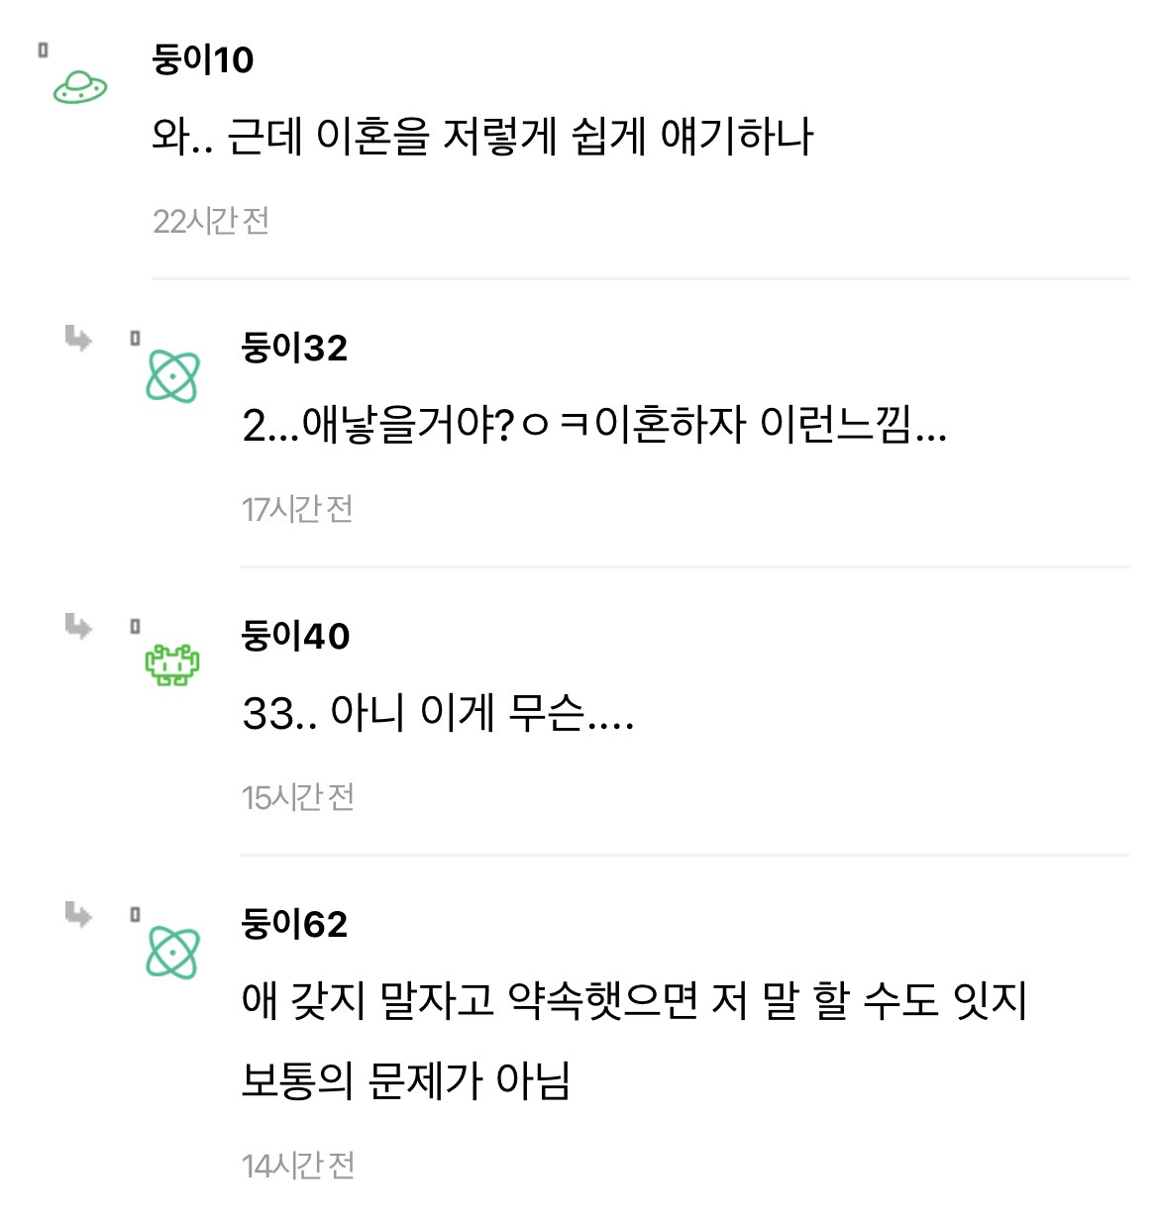Click the 17시간 전 timestamp
The height and width of the screenshot is (1221, 1159).
pos(297,509)
